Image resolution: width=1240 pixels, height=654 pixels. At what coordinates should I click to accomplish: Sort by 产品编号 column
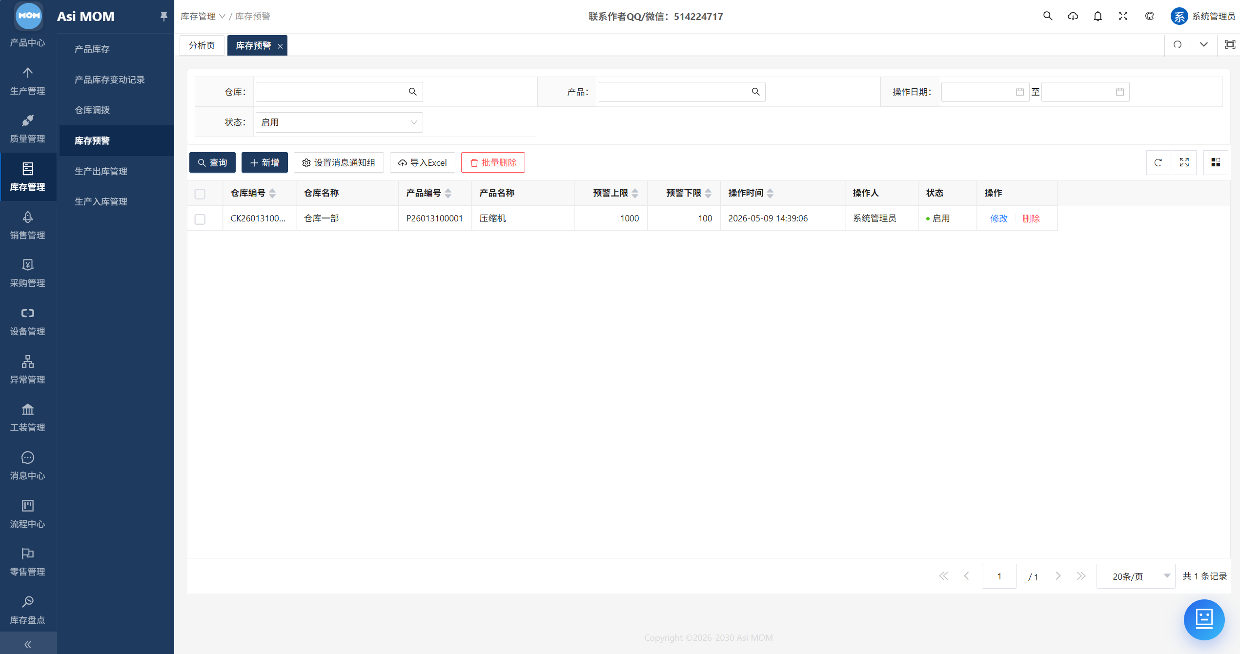coord(448,193)
